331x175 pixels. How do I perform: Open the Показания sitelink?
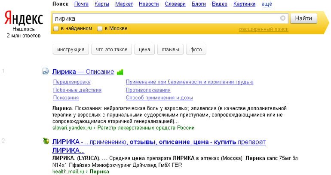(x=66, y=98)
